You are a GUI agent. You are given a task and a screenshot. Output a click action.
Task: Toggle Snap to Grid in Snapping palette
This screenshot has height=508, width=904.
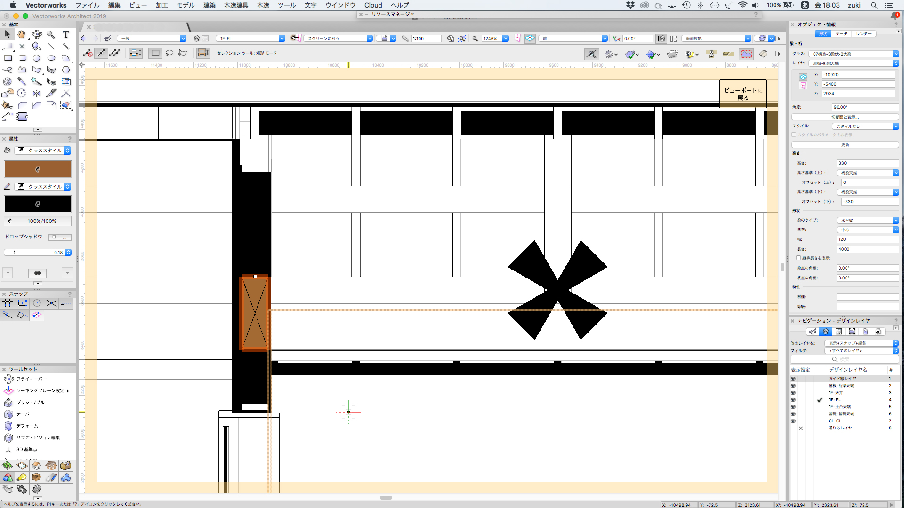tap(8, 303)
